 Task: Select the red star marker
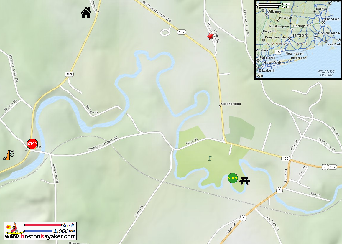point(210,36)
